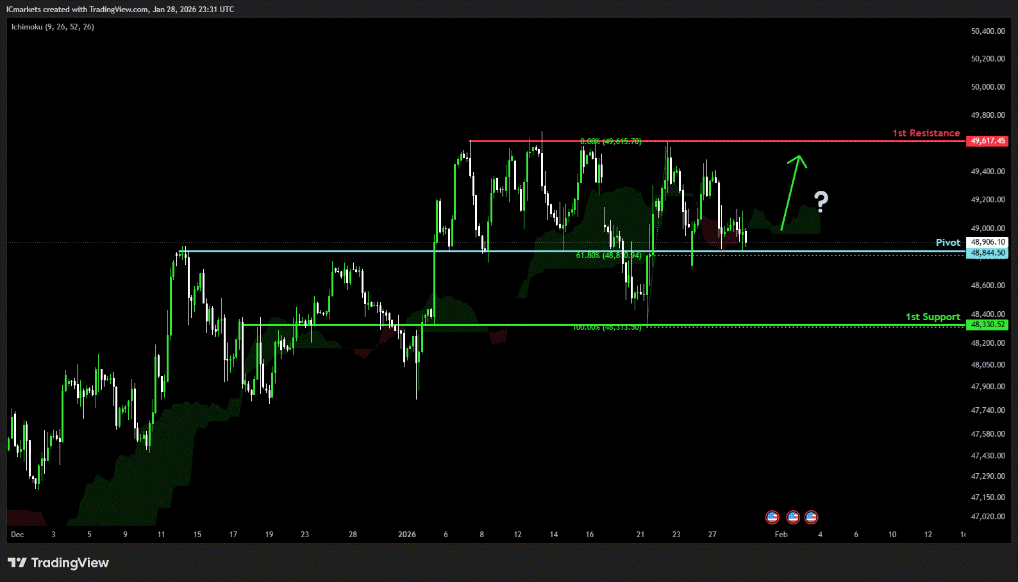The image size is (1018, 582).
Task: Click the 50,000.00 level on the price scale
Action: click(987, 87)
